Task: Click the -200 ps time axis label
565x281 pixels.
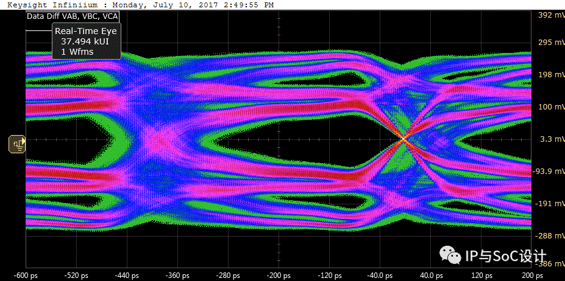Action: pyautogui.click(x=279, y=276)
